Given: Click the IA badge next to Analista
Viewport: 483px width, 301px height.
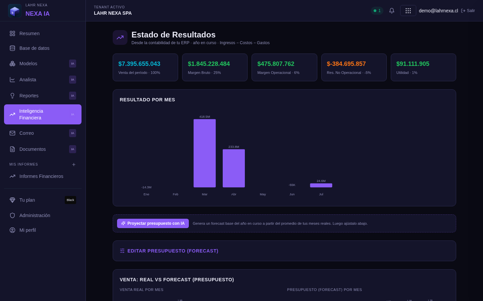Looking at the screenshot, I should tap(72, 80).
